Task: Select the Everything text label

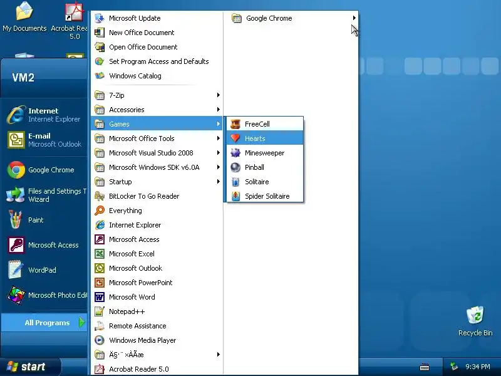Action: (x=125, y=211)
